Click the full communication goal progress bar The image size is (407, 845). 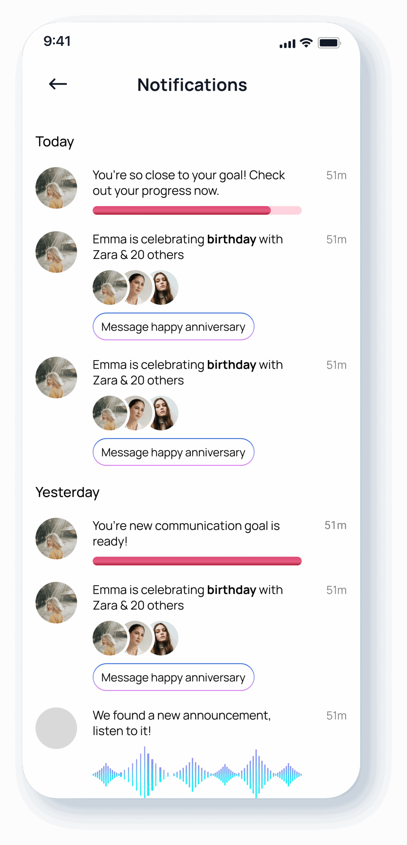tap(197, 561)
